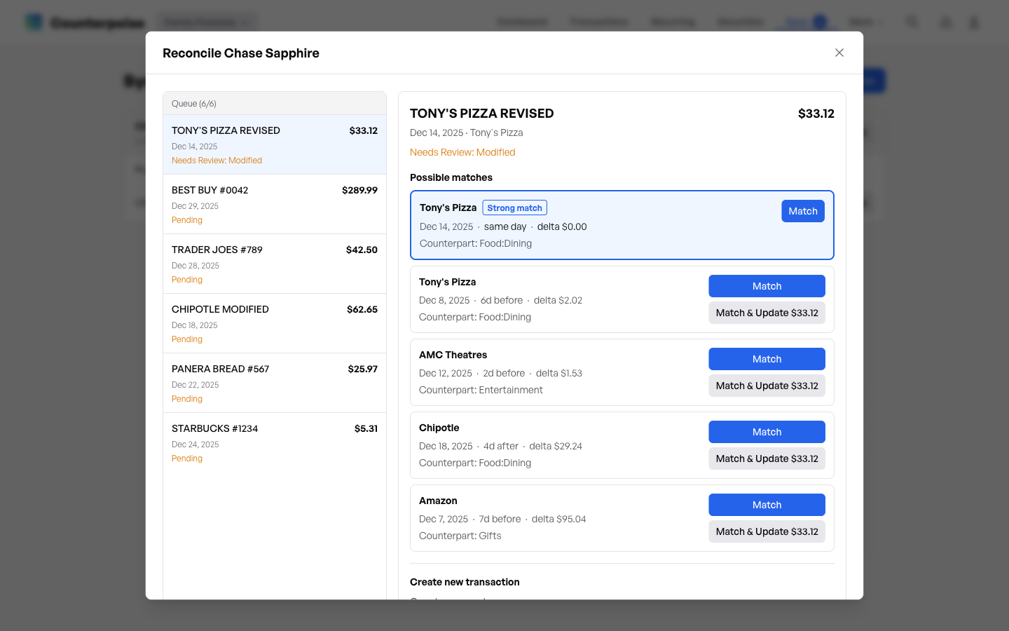Click 'delta $0.00' on the strong match card
This screenshot has height=631, width=1009.
click(562, 226)
